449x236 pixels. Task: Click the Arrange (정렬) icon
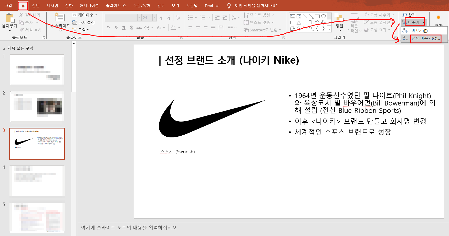[339, 17]
